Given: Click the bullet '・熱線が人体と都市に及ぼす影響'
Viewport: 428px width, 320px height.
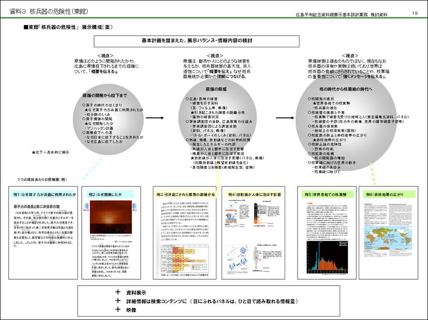Looking at the screenshot, I should 217,149.
